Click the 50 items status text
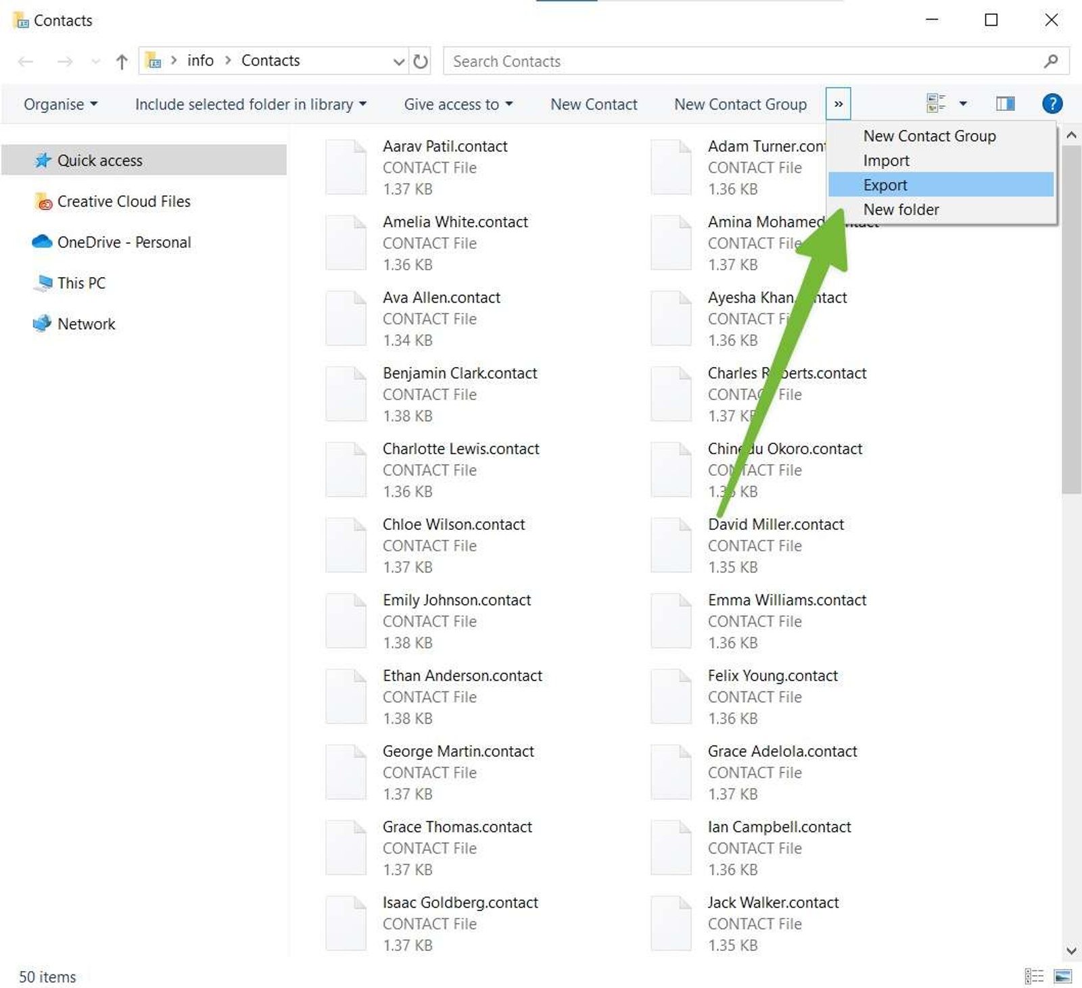 click(x=47, y=977)
